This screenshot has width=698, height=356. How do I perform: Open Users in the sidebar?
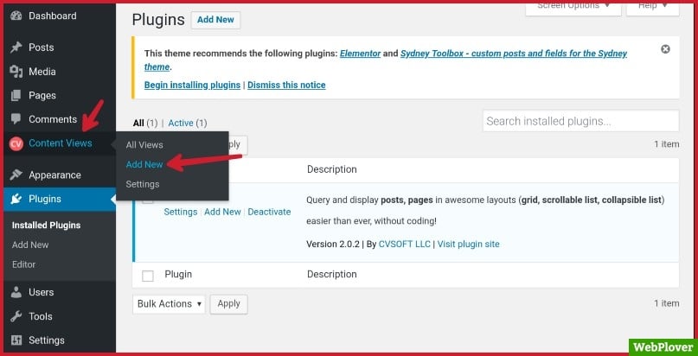[41, 292]
